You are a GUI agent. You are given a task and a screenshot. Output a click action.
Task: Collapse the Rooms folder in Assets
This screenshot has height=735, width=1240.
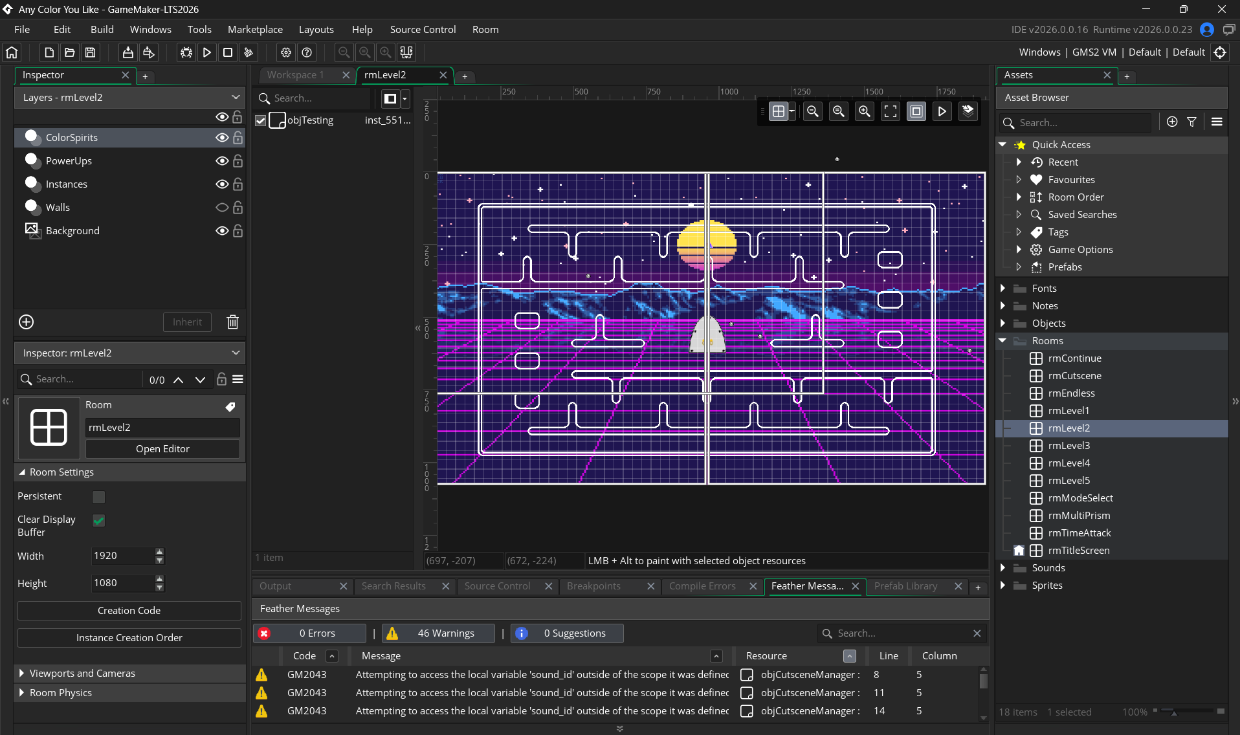point(1003,341)
